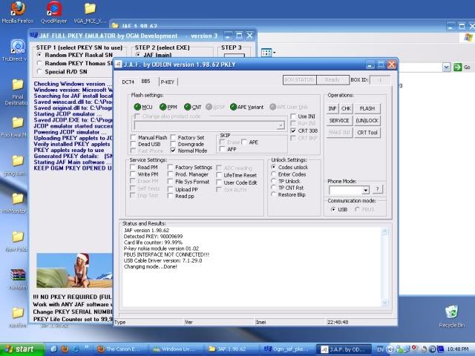The width and height of the screenshot is (475, 356).
Task: Click the clock in the system tray
Action: click(457, 349)
